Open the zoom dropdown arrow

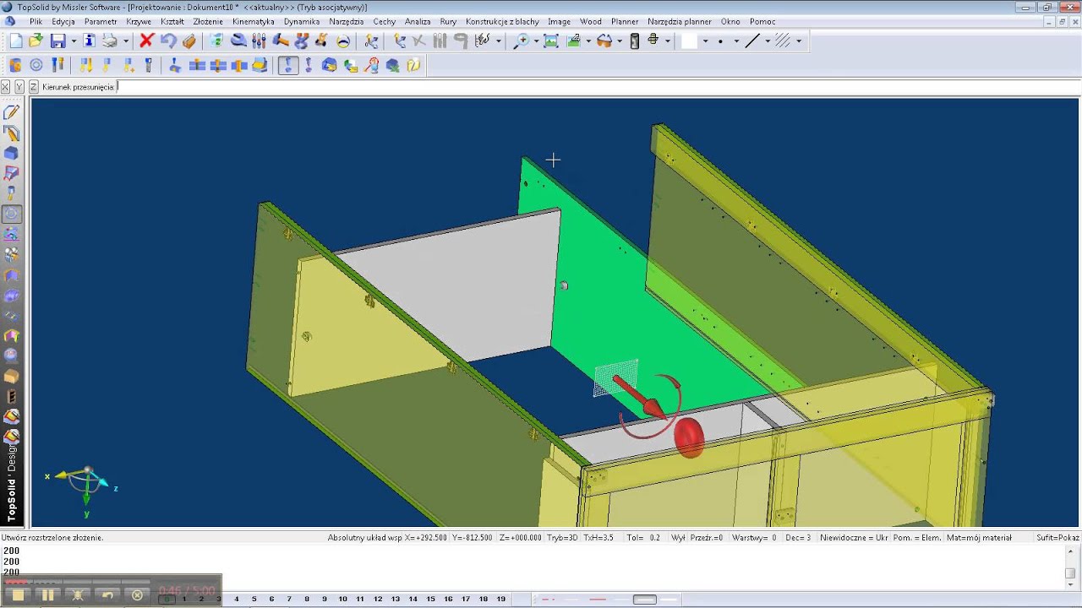click(x=536, y=41)
